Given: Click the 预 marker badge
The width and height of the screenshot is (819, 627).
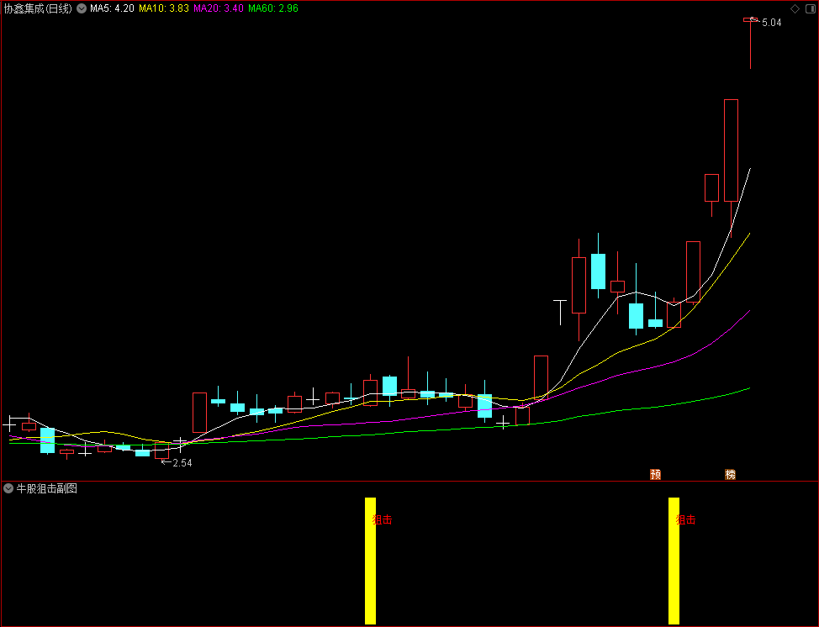Looking at the screenshot, I should (656, 474).
